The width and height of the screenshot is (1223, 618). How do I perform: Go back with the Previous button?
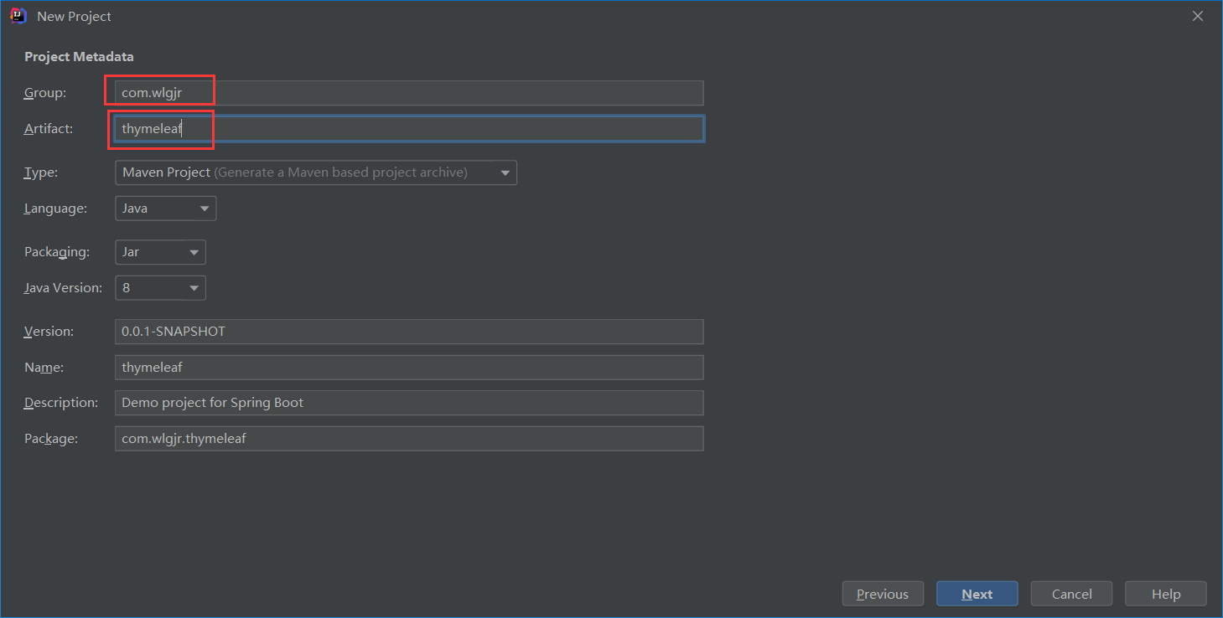coord(883,594)
